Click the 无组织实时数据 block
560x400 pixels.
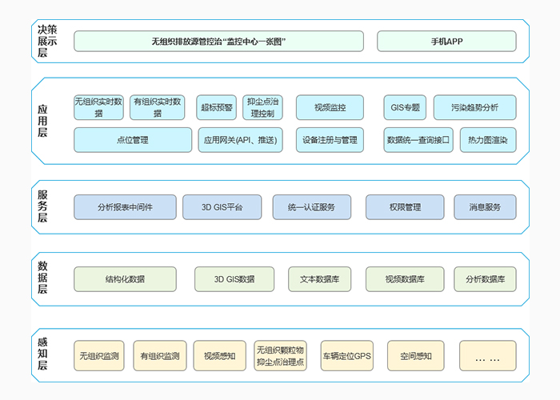tap(98, 107)
